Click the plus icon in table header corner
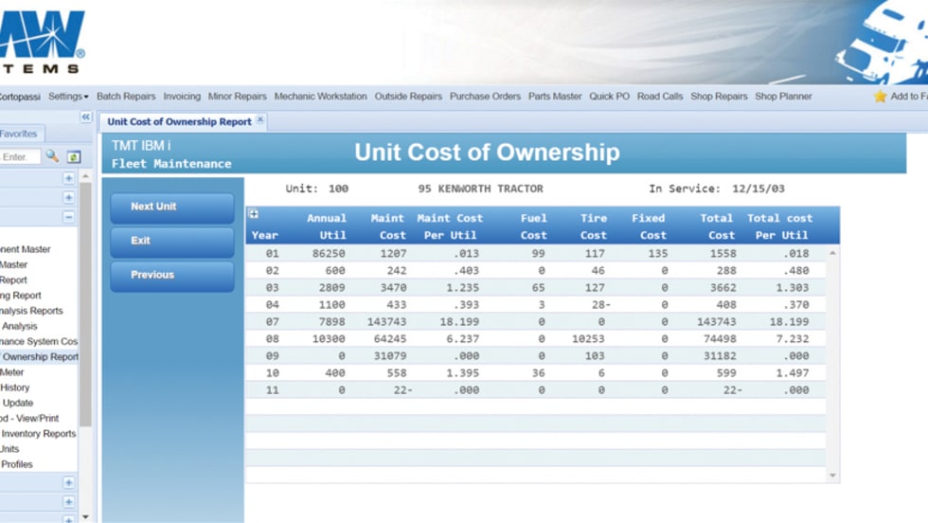The height and width of the screenshot is (523, 928). coord(254,214)
